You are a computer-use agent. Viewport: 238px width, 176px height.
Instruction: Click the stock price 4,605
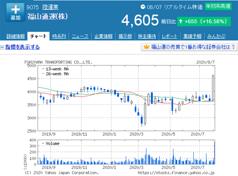[x=140, y=20]
